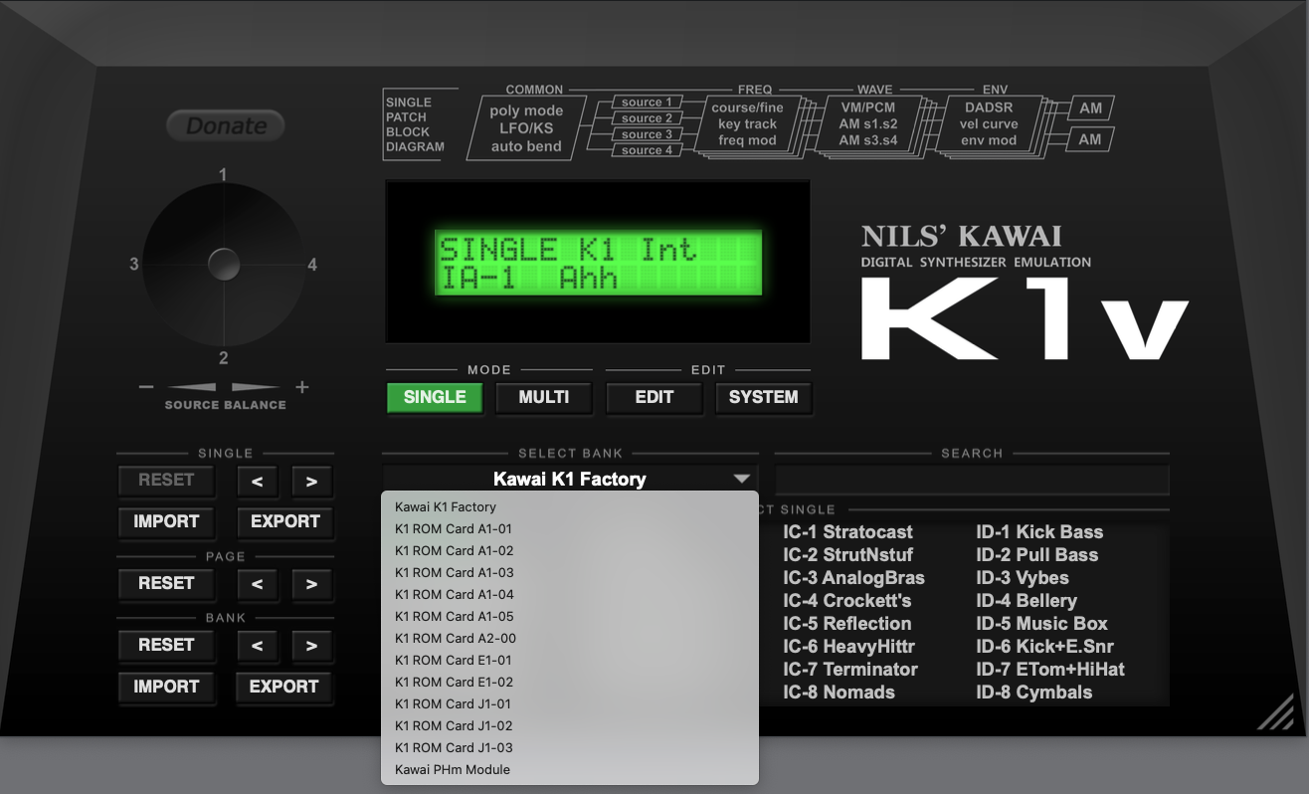The width and height of the screenshot is (1309, 794).
Task: Click the source balance plus wedge
Action: 257,387
